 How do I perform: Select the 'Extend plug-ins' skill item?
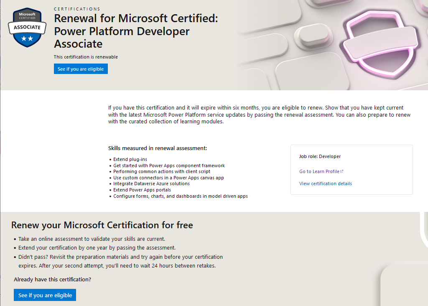130,159
